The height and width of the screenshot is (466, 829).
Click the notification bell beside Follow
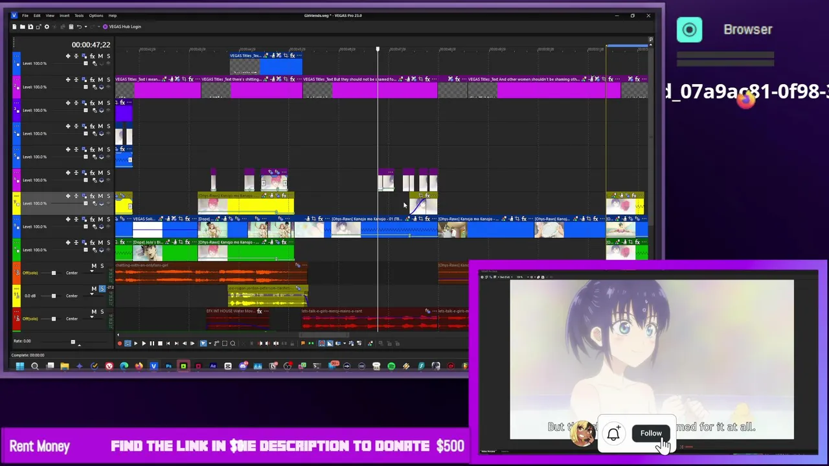613,433
